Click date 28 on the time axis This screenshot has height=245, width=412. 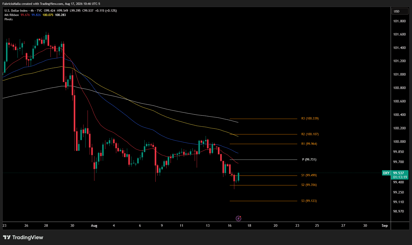(x=46, y=225)
